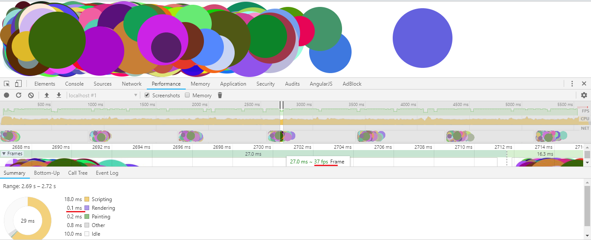The height and width of the screenshot is (240, 591).
Task: Click the green Painting legend swatch
Action: (87, 217)
